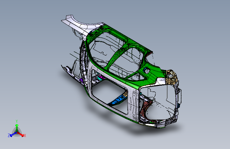Select the brown rear wheel arch panel
This screenshot has width=230, height=149.
coord(145,108)
